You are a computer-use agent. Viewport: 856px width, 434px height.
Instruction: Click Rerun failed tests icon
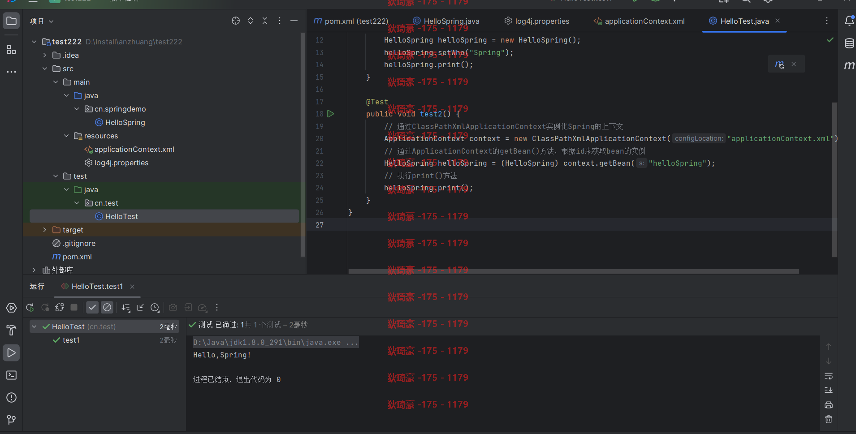pyautogui.click(x=45, y=308)
